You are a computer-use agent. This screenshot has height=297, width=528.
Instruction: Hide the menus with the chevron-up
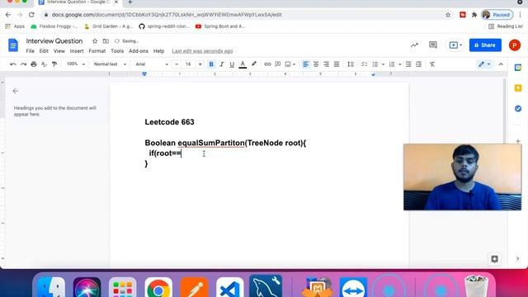point(501,64)
